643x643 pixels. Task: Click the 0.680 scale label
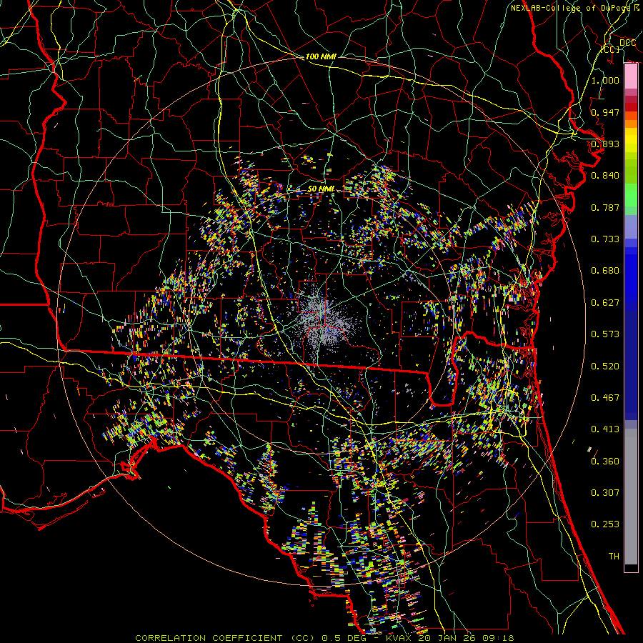(x=605, y=271)
